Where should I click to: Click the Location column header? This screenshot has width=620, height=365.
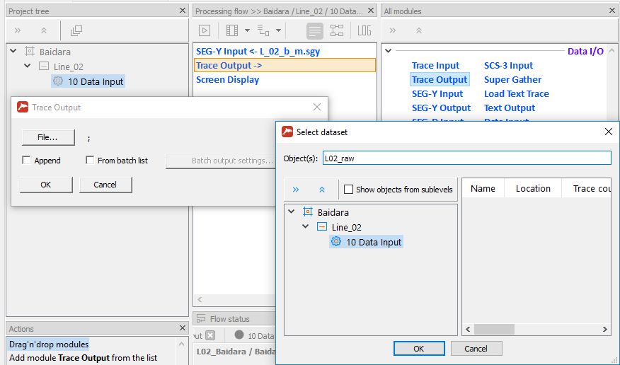tap(533, 188)
